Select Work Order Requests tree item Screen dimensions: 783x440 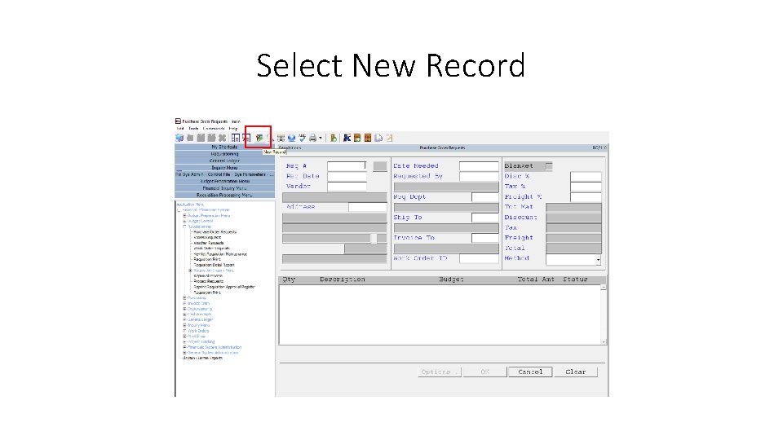[212, 249]
